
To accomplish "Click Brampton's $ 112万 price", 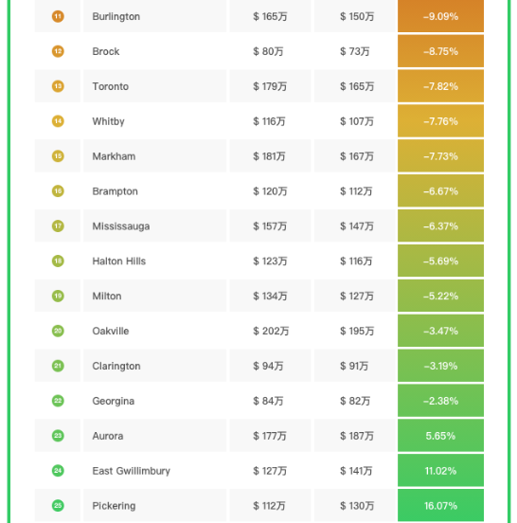I will (356, 191).
